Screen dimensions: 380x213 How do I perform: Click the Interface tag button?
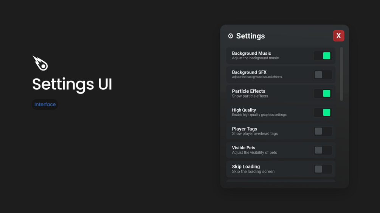click(x=45, y=104)
